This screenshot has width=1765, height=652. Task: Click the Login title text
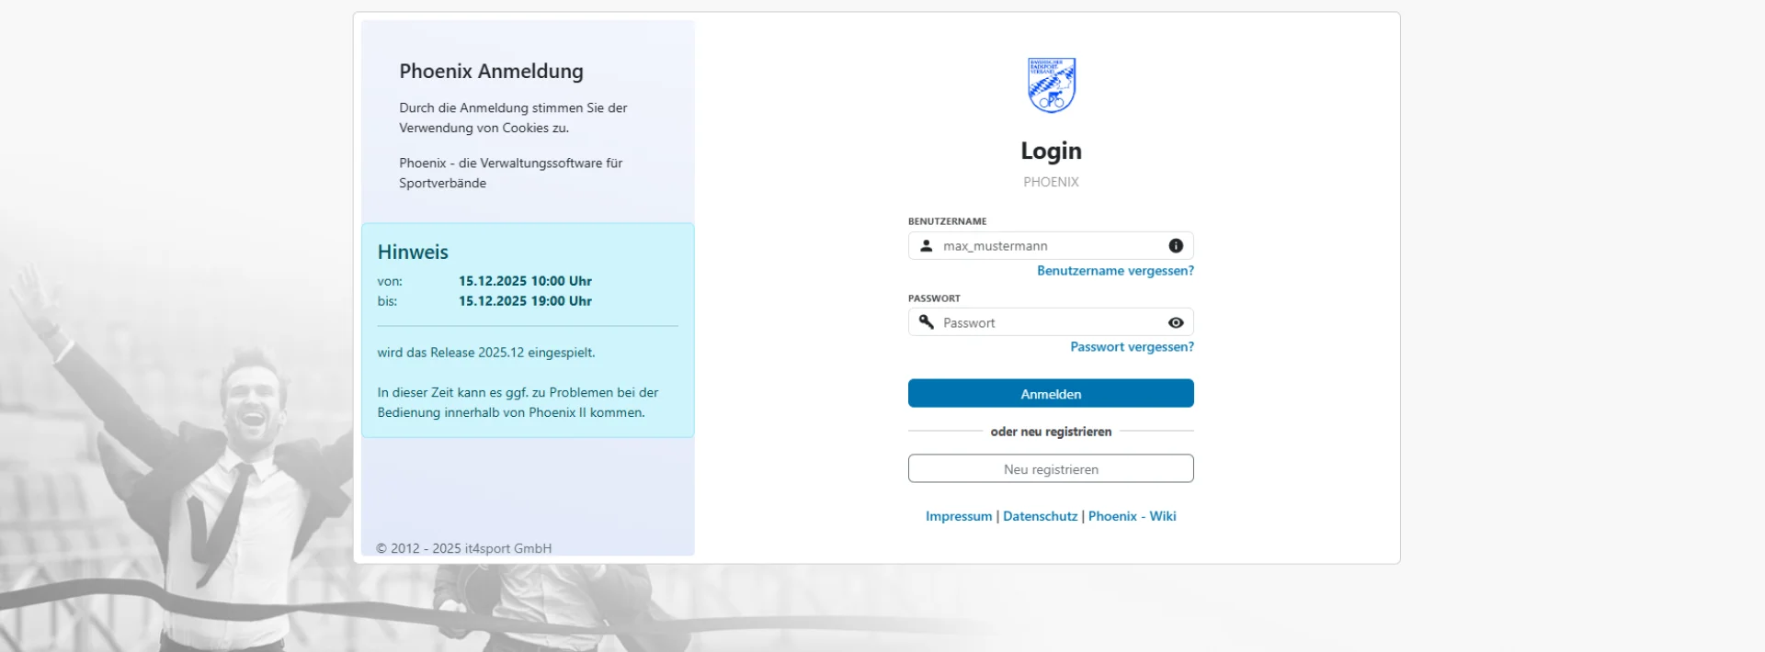(1051, 151)
